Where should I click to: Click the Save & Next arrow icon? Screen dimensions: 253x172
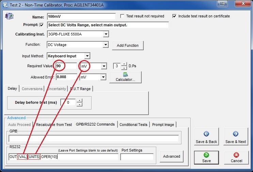pyautogui.click(x=236, y=134)
